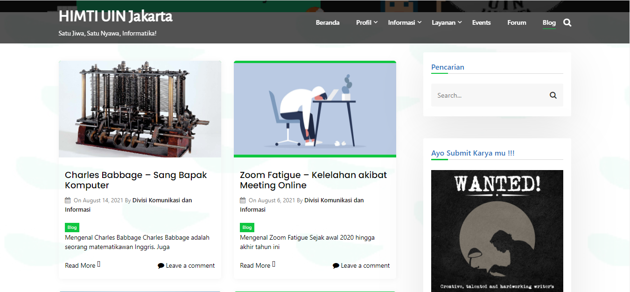The height and width of the screenshot is (292, 630).
Task: Expand the Layanan menu dropdown
Action: point(447,22)
